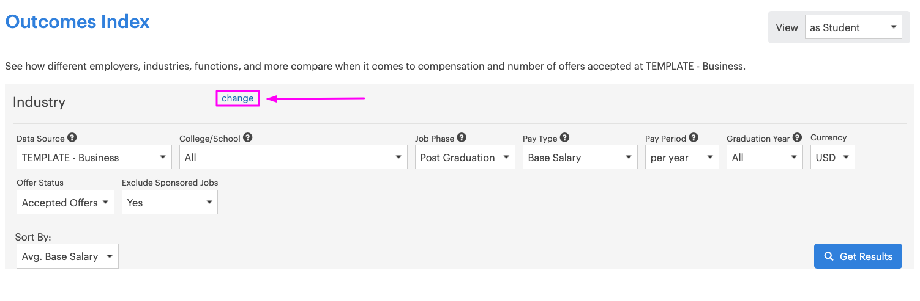Click the Pay Period help icon

[694, 138]
